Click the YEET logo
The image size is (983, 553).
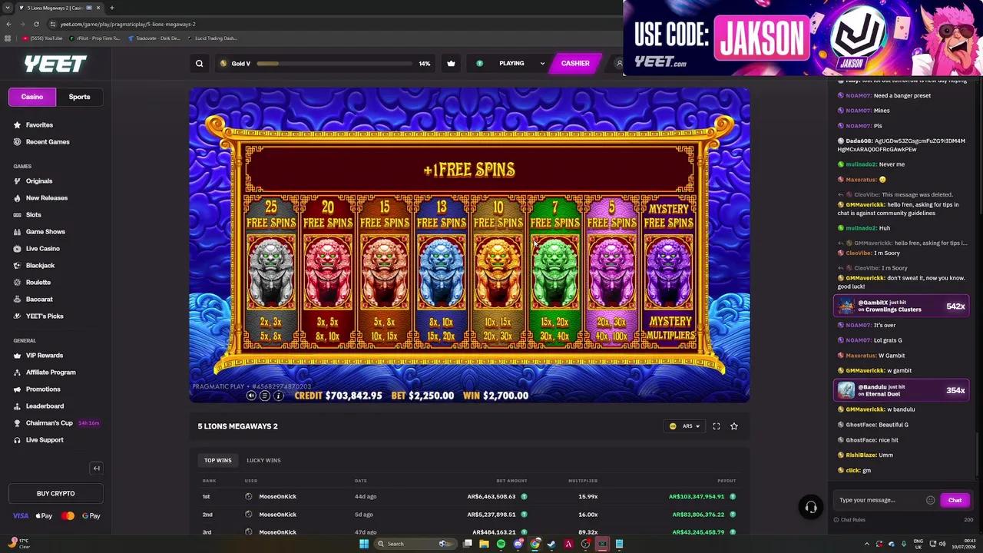55,64
